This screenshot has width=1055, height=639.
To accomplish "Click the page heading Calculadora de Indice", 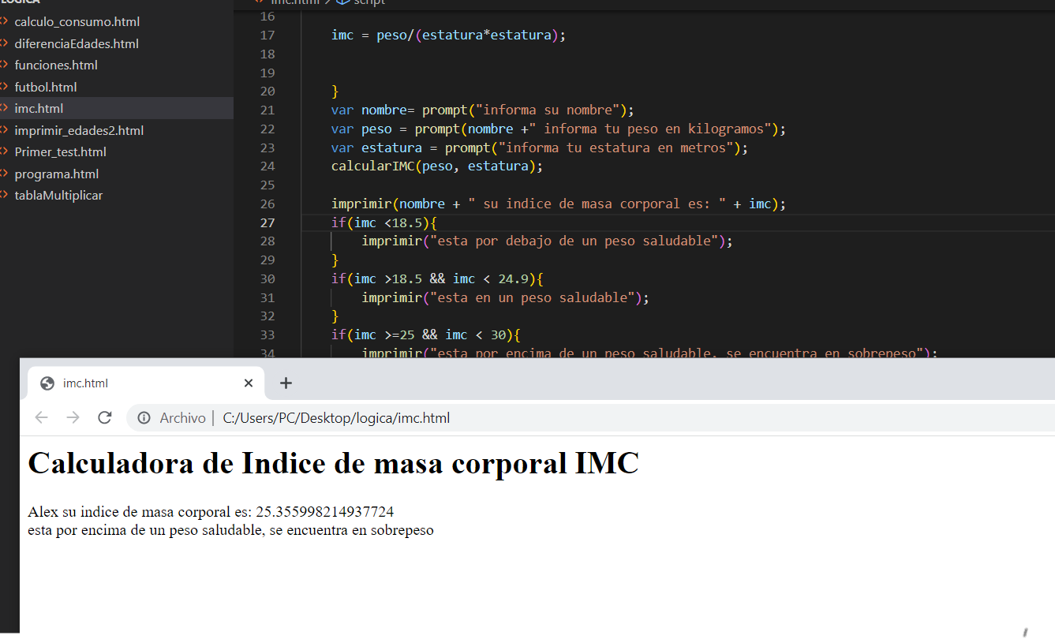I will [x=333, y=463].
